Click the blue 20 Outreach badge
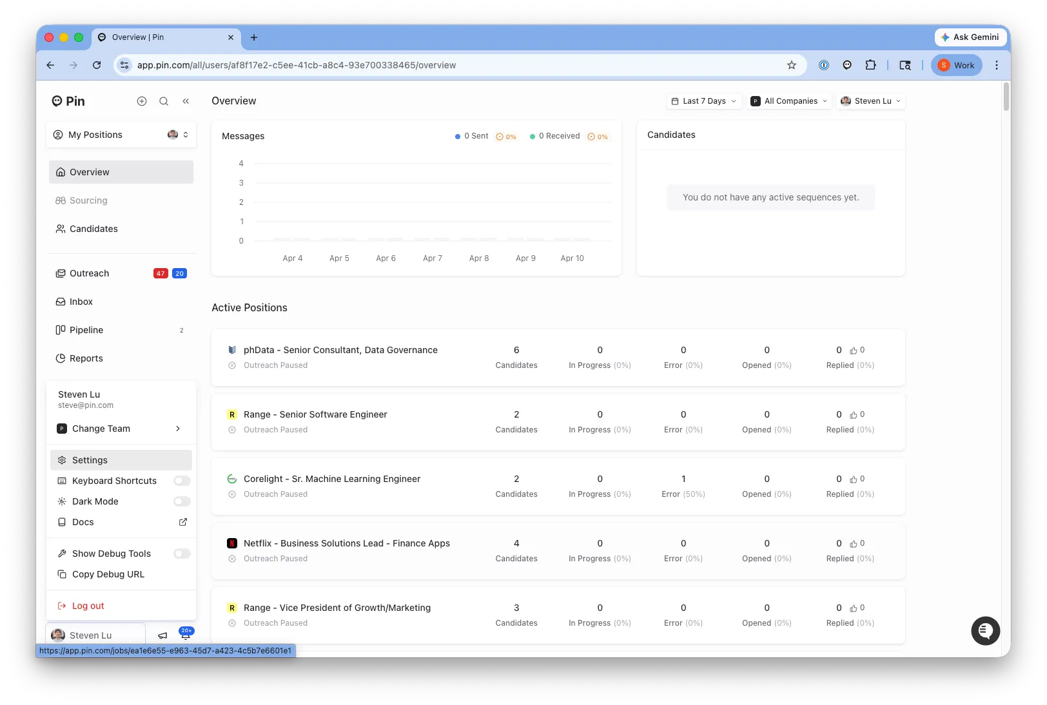Screen dimensions: 1047x705 (179, 273)
